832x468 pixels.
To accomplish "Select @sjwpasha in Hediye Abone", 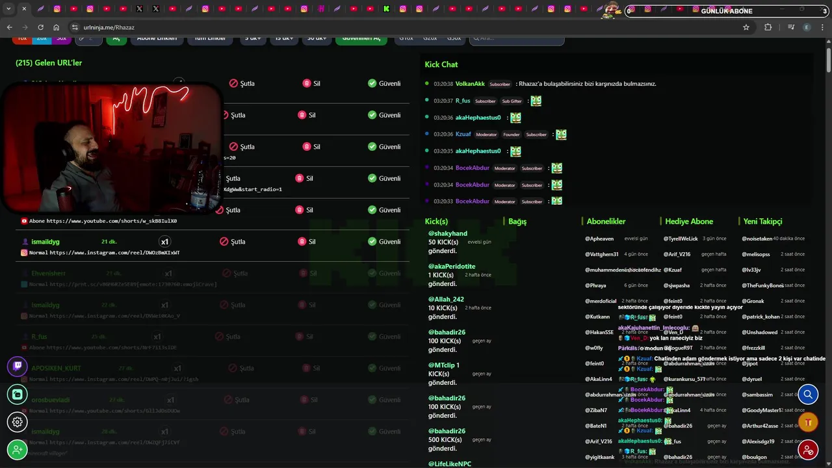I will click(x=677, y=285).
